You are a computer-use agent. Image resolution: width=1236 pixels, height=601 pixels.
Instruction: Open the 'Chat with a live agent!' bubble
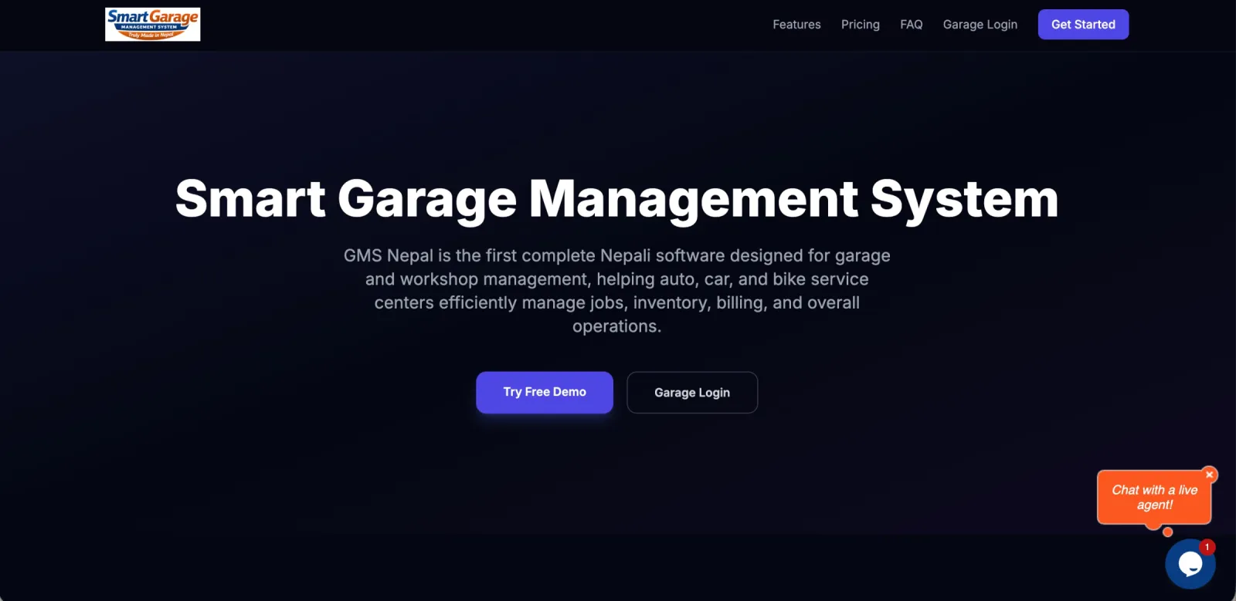pyautogui.click(x=1154, y=498)
